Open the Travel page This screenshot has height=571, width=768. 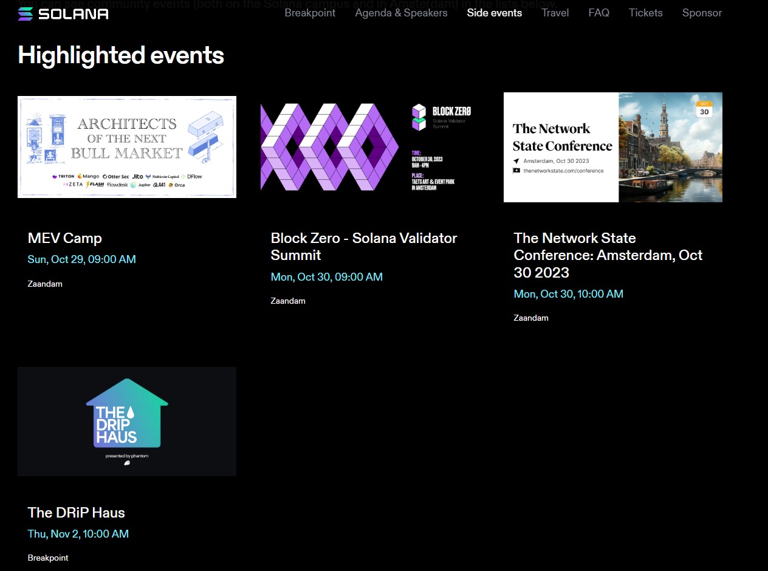(555, 13)
